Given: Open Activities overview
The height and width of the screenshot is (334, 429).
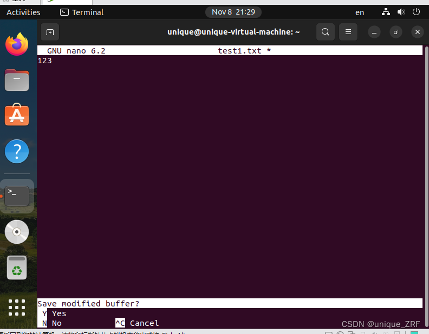Looking at the screenshot, I should point(23,12).
